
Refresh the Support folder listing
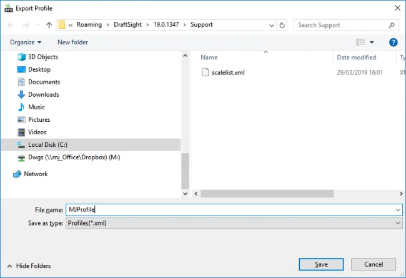coord(282,25)
